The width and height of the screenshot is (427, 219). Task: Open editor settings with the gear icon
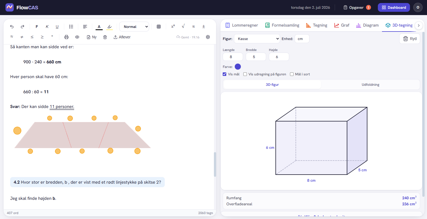(208, 37)
